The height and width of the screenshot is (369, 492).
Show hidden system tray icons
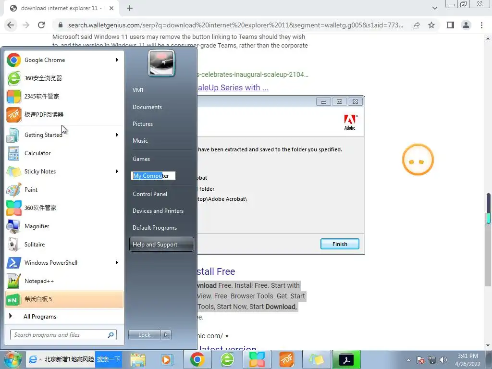coord(408,360)
